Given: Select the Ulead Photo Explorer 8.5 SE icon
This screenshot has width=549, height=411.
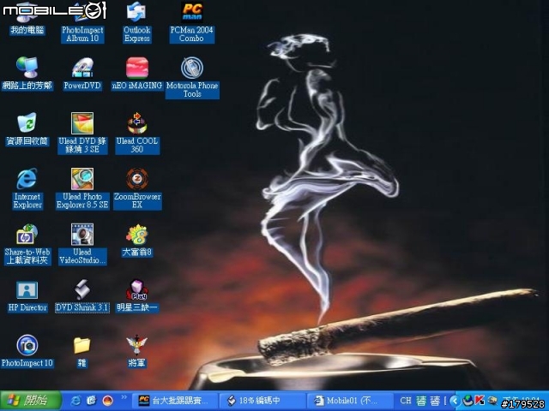Looking at the screenshot, I should click(82, 189).
